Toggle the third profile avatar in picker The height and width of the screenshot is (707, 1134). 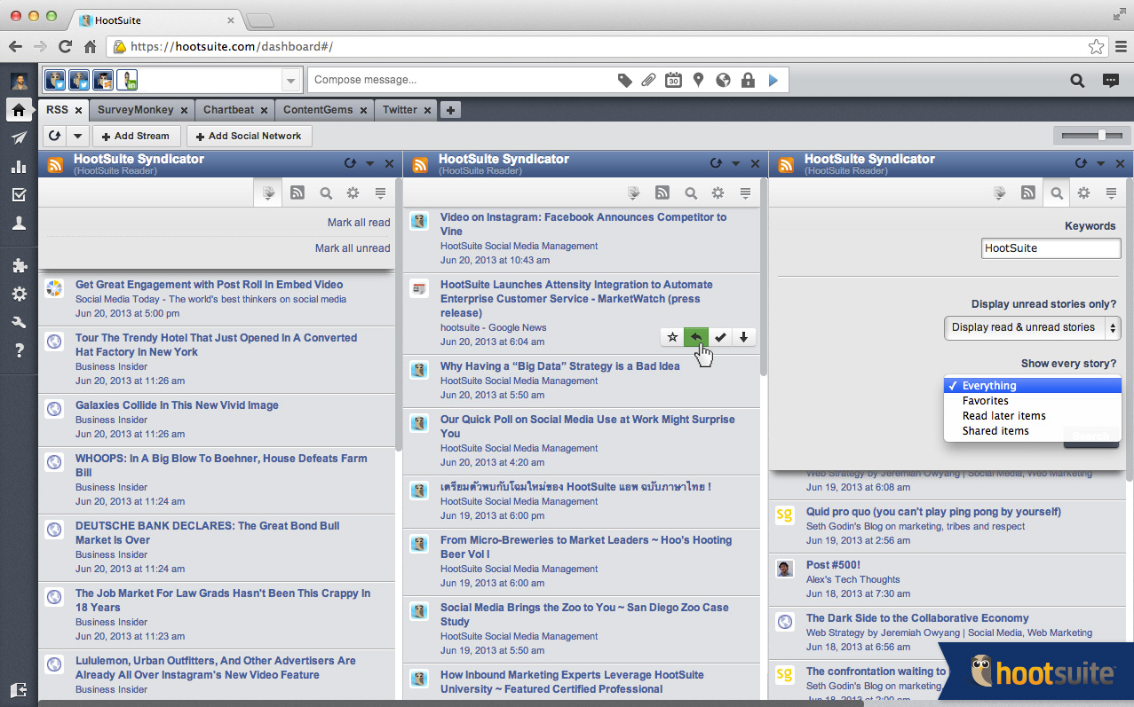(102, 80)
